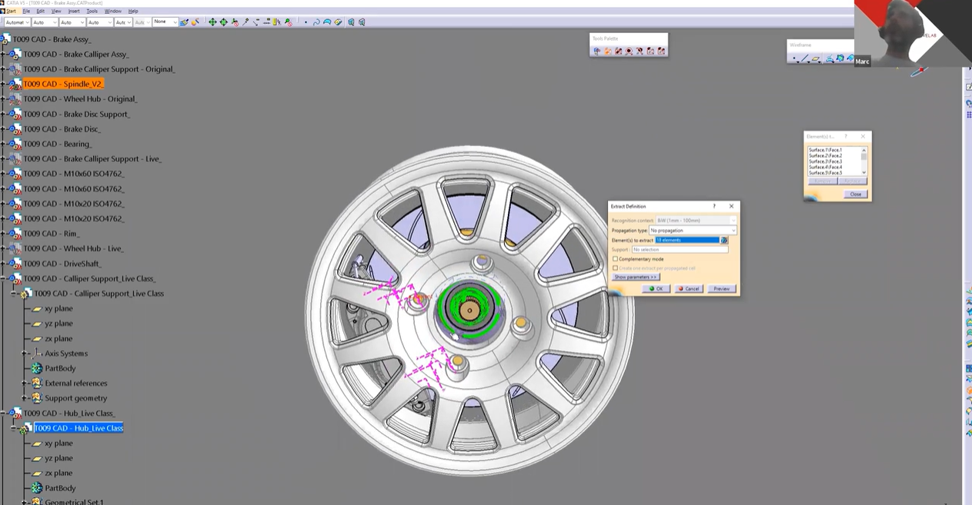The image size is (972, 505).
Task: Click the painter brush icon in toolbar
Action: pos(184,22)
